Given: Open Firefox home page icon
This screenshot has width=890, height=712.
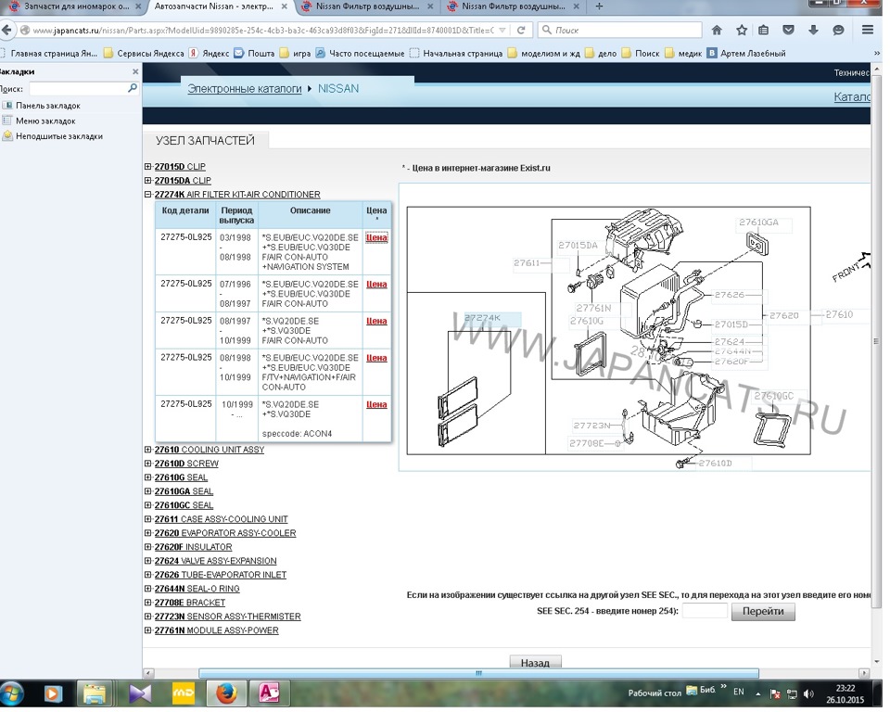Looking at the screenshot, I should (x=717, y=30).
